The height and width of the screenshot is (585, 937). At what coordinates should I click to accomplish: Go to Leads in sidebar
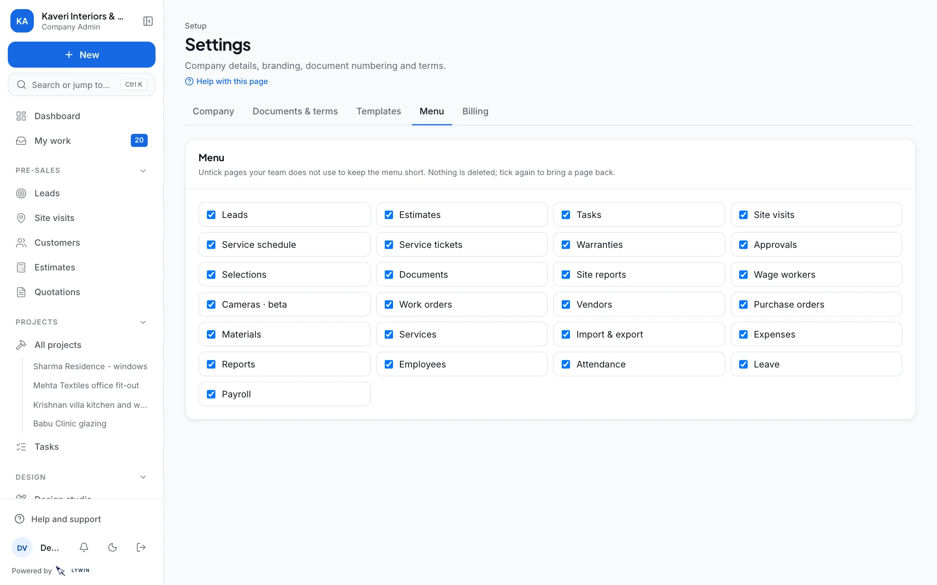point(82,193)
